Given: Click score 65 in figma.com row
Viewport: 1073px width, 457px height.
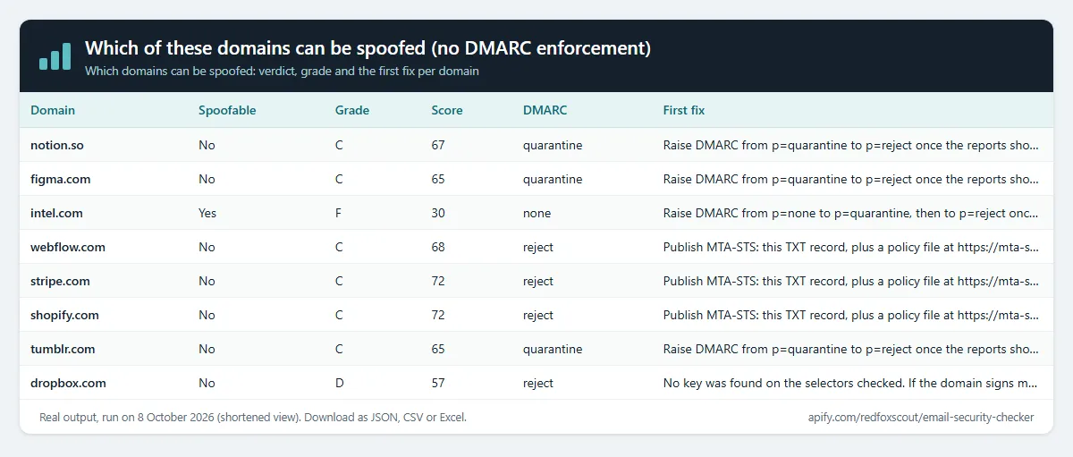Looking at the screenshot, I should 438,179.
